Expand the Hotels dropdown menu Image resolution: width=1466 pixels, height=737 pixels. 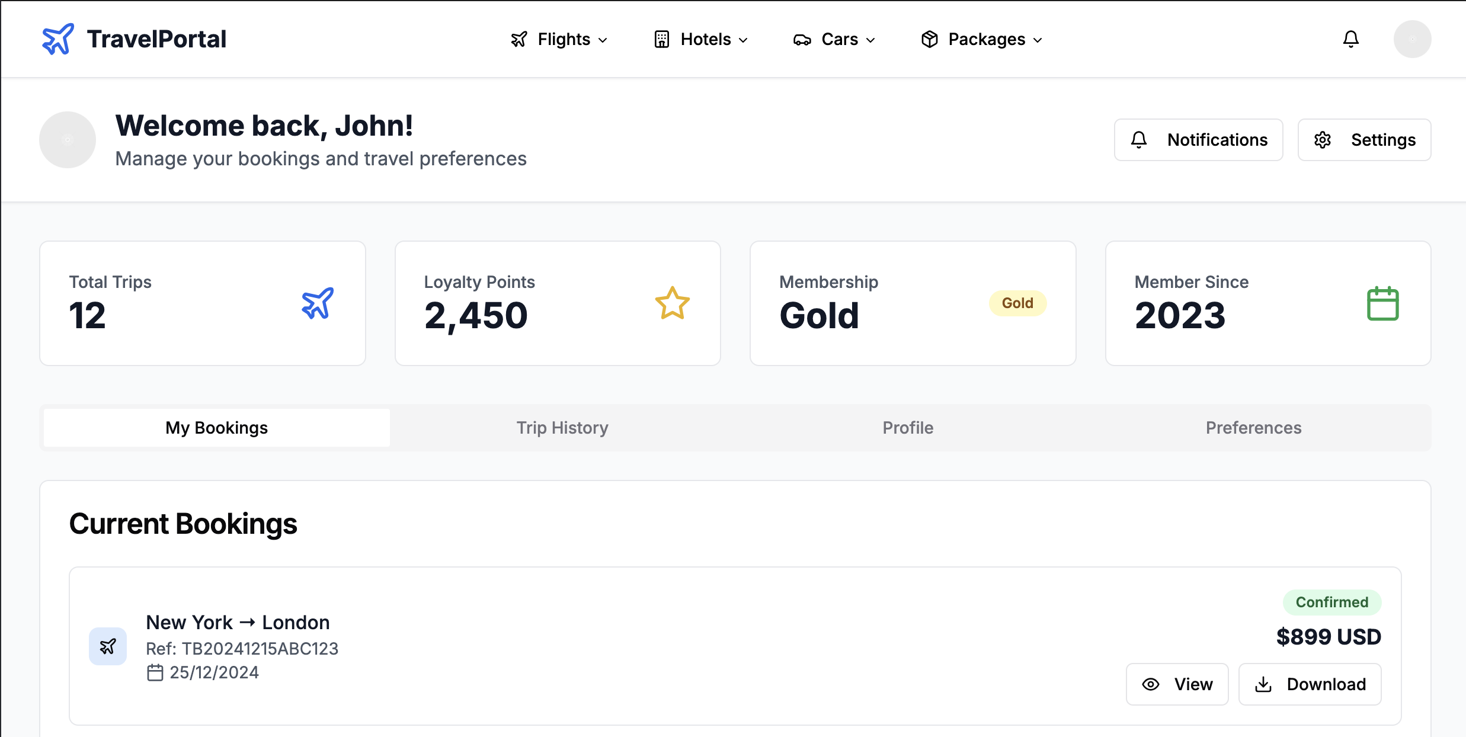[701, 39]
